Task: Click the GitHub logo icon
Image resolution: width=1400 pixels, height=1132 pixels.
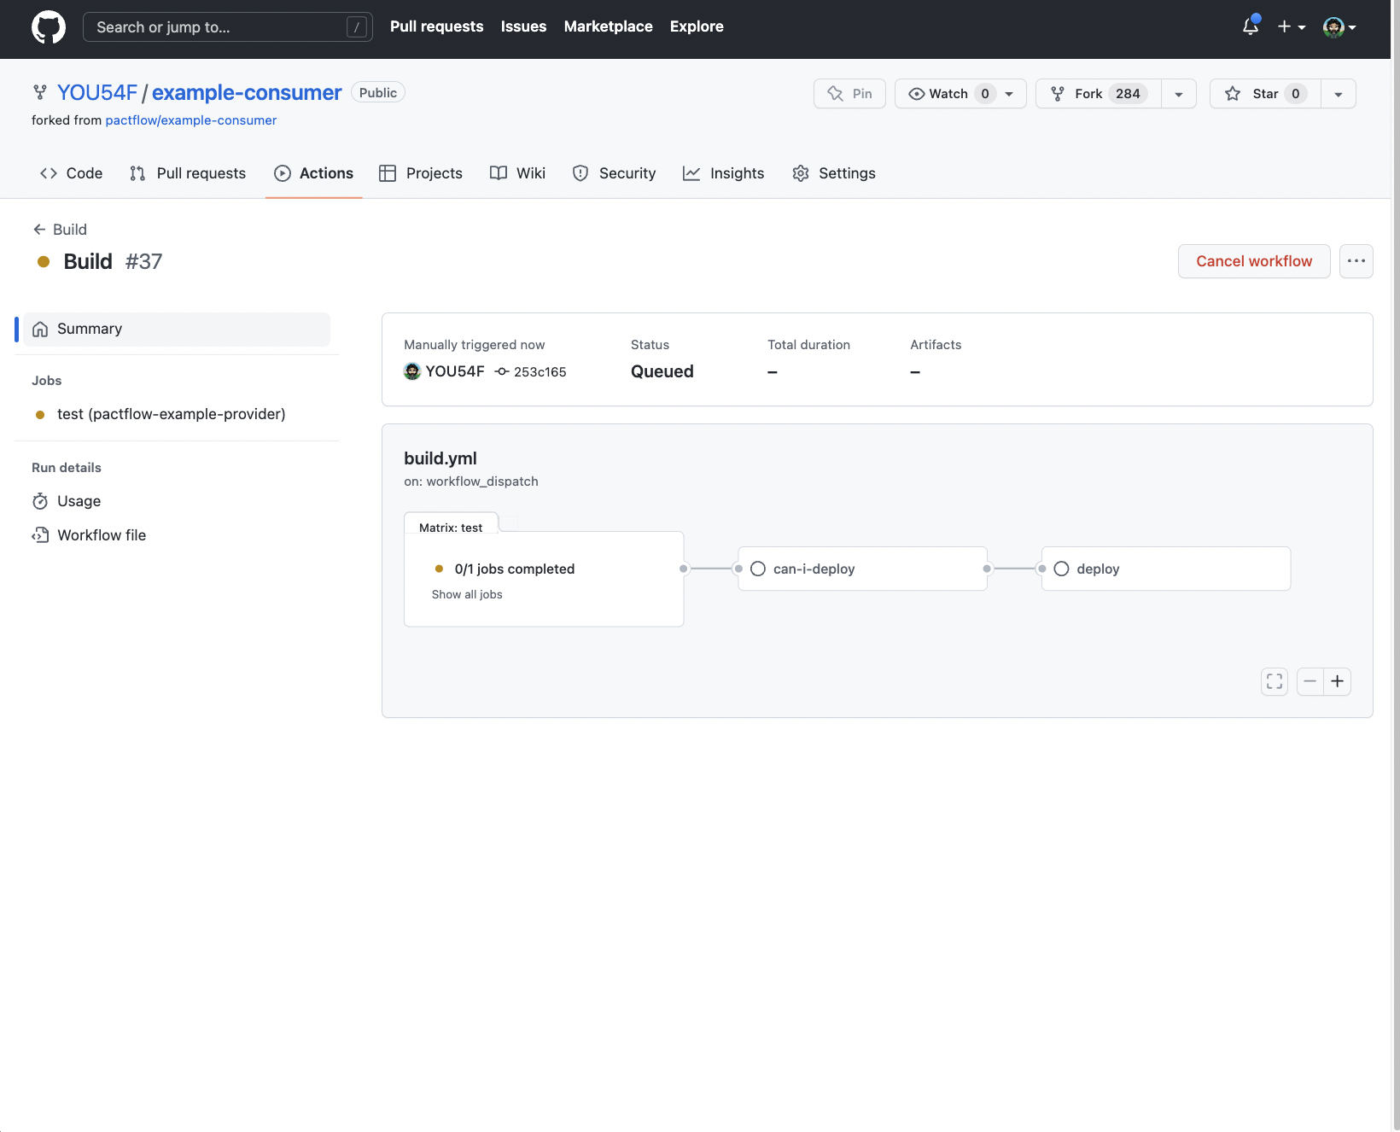Action: (x=48, y=27)
